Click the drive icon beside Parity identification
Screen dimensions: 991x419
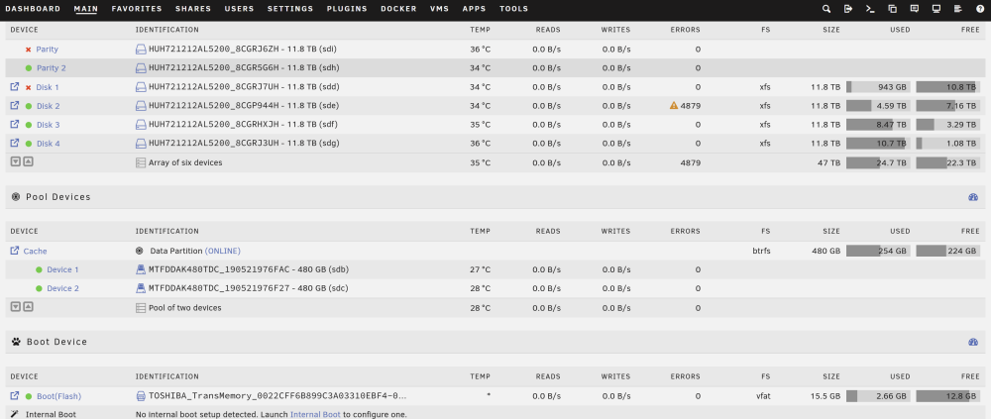(141, 49)
